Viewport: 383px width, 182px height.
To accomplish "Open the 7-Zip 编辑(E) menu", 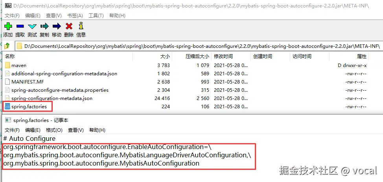I will click(x=33, y=16).
